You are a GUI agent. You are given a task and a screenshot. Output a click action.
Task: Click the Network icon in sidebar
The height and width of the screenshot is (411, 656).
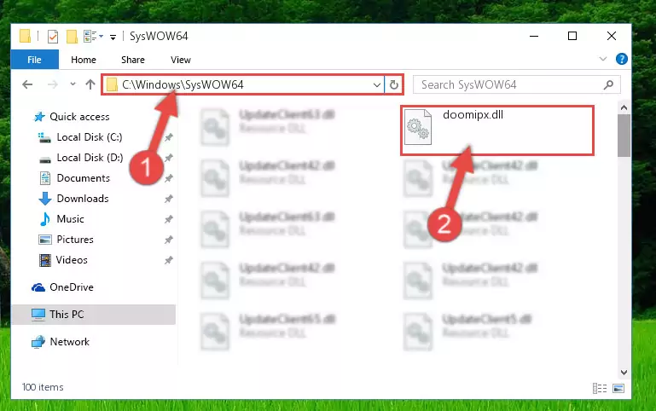pos(38,342)
